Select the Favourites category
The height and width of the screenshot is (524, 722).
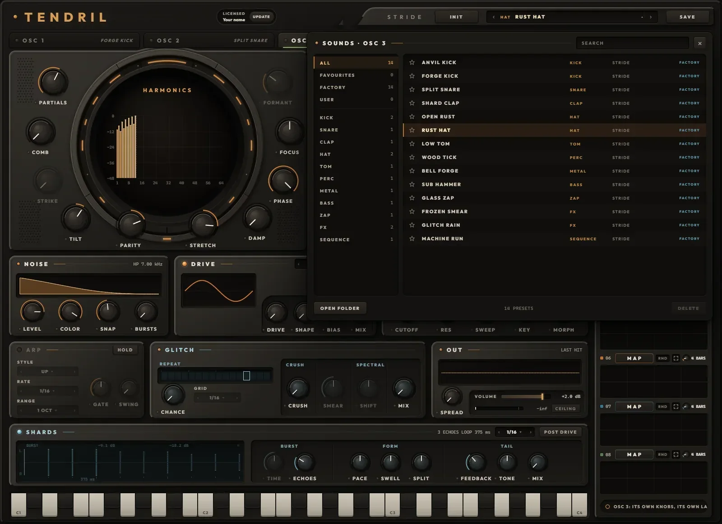pos(356,75)
